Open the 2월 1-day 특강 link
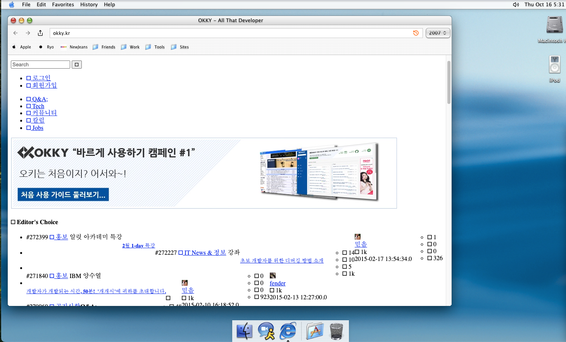The height and width of the screenshot is (342, 566). [139, 245]
